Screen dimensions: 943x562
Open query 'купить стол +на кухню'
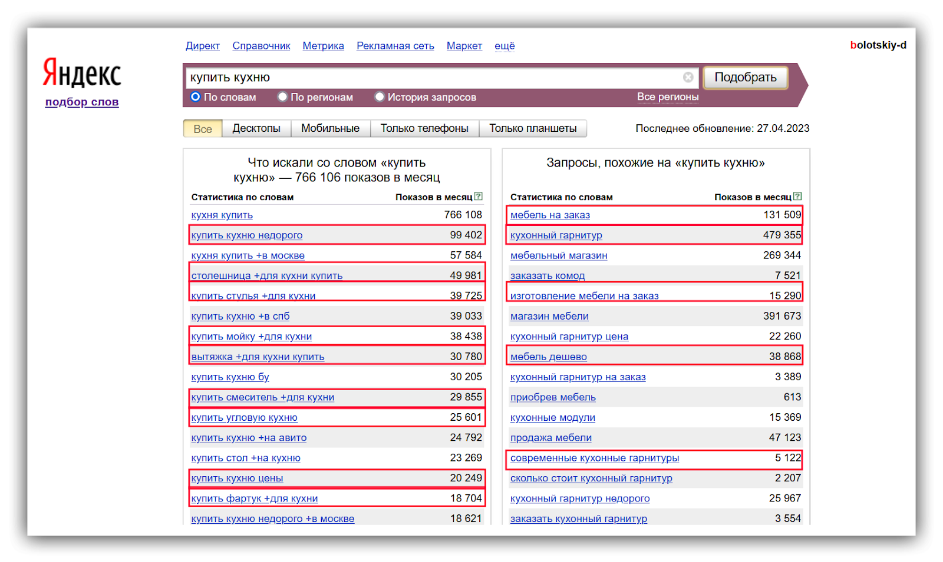point(246,458)
